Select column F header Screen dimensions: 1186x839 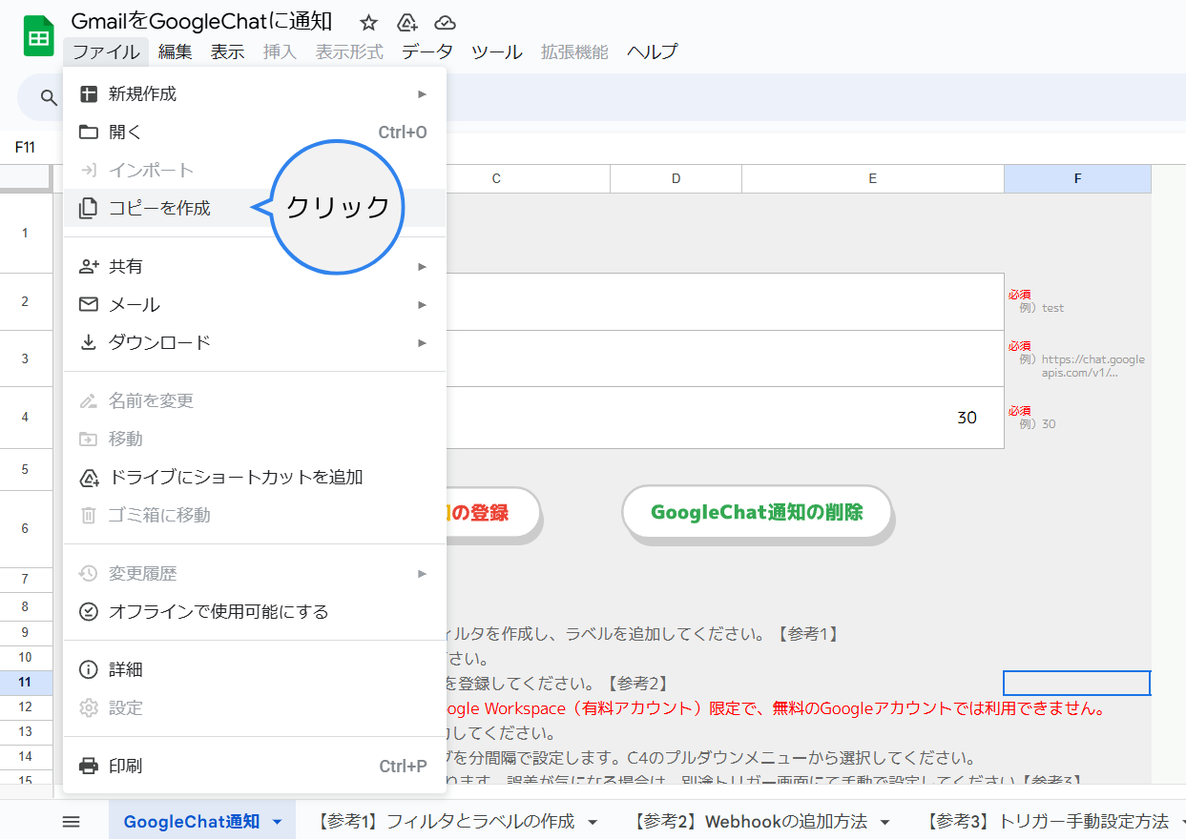(x=1077, y=178)
